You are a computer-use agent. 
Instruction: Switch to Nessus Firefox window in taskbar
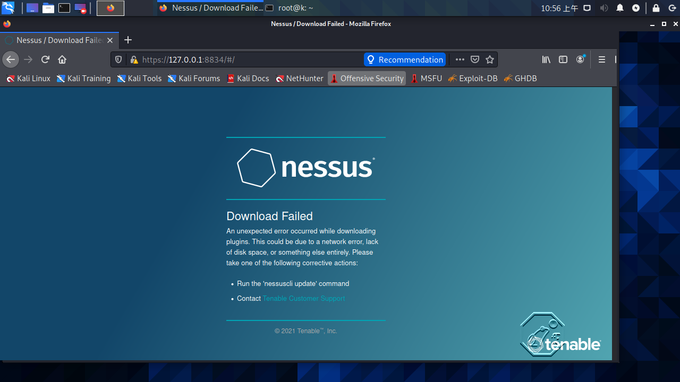(x=210, y=8)
